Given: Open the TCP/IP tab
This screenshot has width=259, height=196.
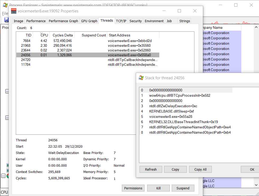Looking at the screenshot, I should click(121, 21).
